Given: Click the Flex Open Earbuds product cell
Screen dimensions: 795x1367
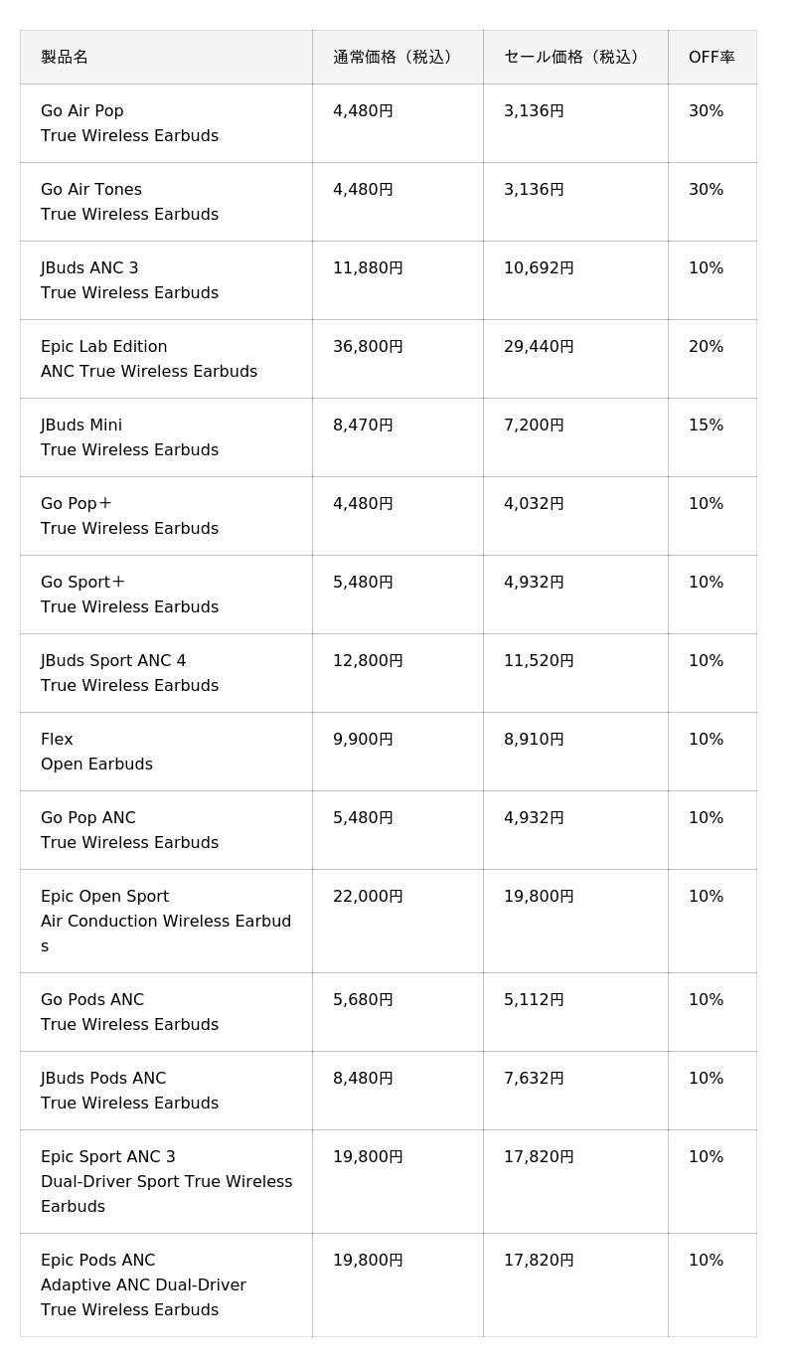Looking at the screenshot, I should point(166,752).
